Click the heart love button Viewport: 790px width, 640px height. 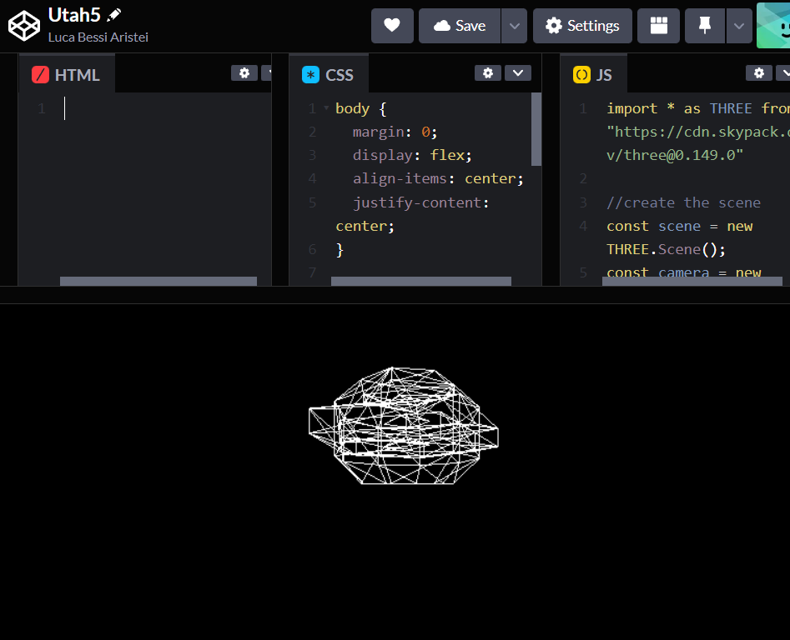[x=392, y=26]
